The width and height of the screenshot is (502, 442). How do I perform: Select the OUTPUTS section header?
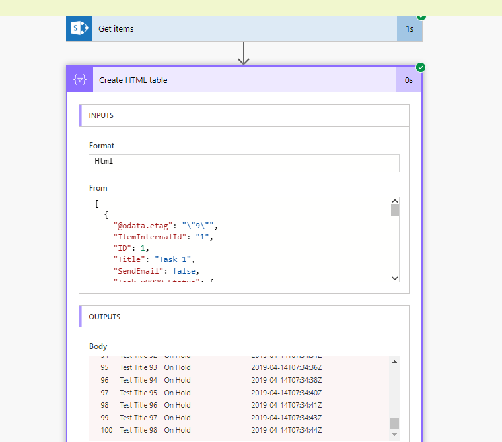click(x=244, y=317)
